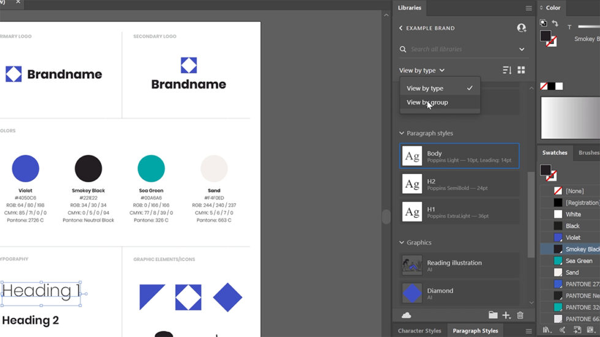Click the Diamond graphic thumbnail
The height and width of the screenshot is (337, 600).
pos(412,293)
